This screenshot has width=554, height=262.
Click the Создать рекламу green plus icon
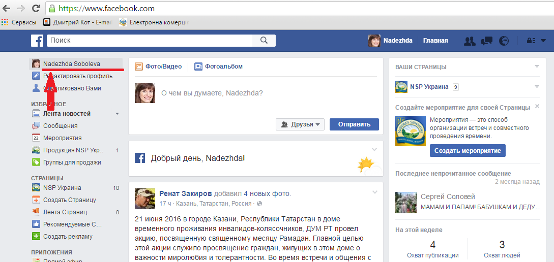tap(36, 237)
